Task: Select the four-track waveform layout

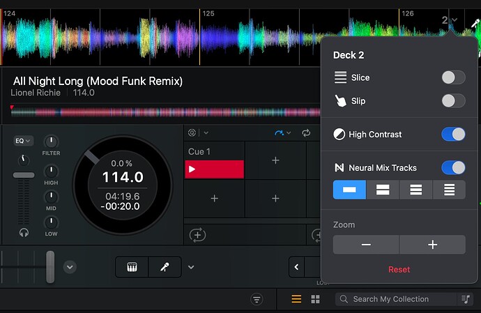Action: (449, 190)
